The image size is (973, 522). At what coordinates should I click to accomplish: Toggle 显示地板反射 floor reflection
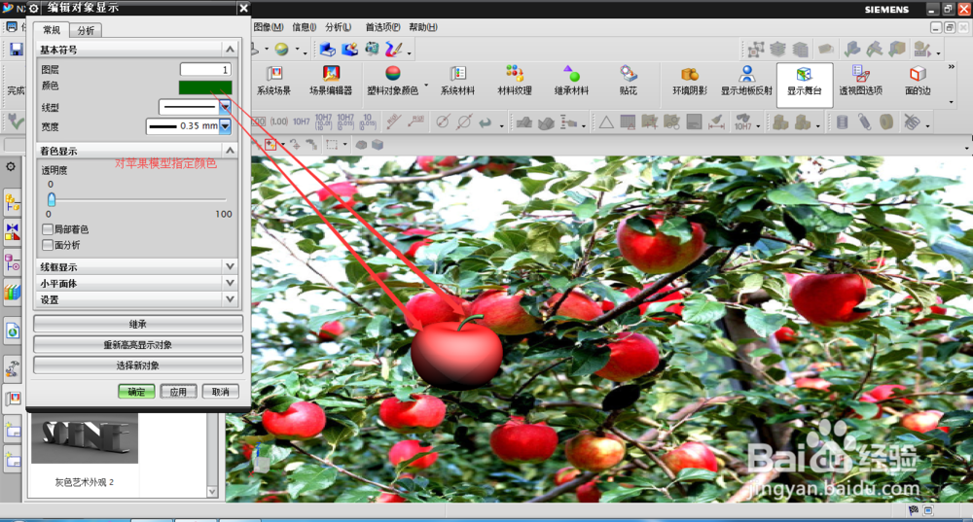[x=746, y=82]
